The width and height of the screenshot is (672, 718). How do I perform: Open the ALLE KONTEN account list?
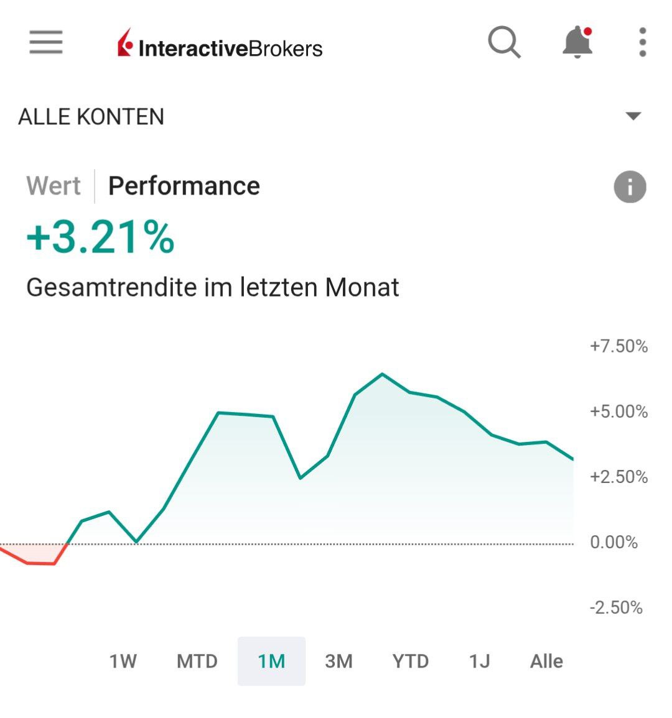coord(91,117)
